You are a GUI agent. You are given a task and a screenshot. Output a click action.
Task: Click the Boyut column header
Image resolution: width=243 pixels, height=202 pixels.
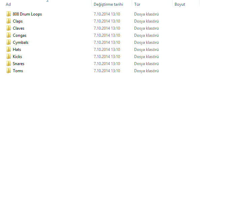coord(180,4)
